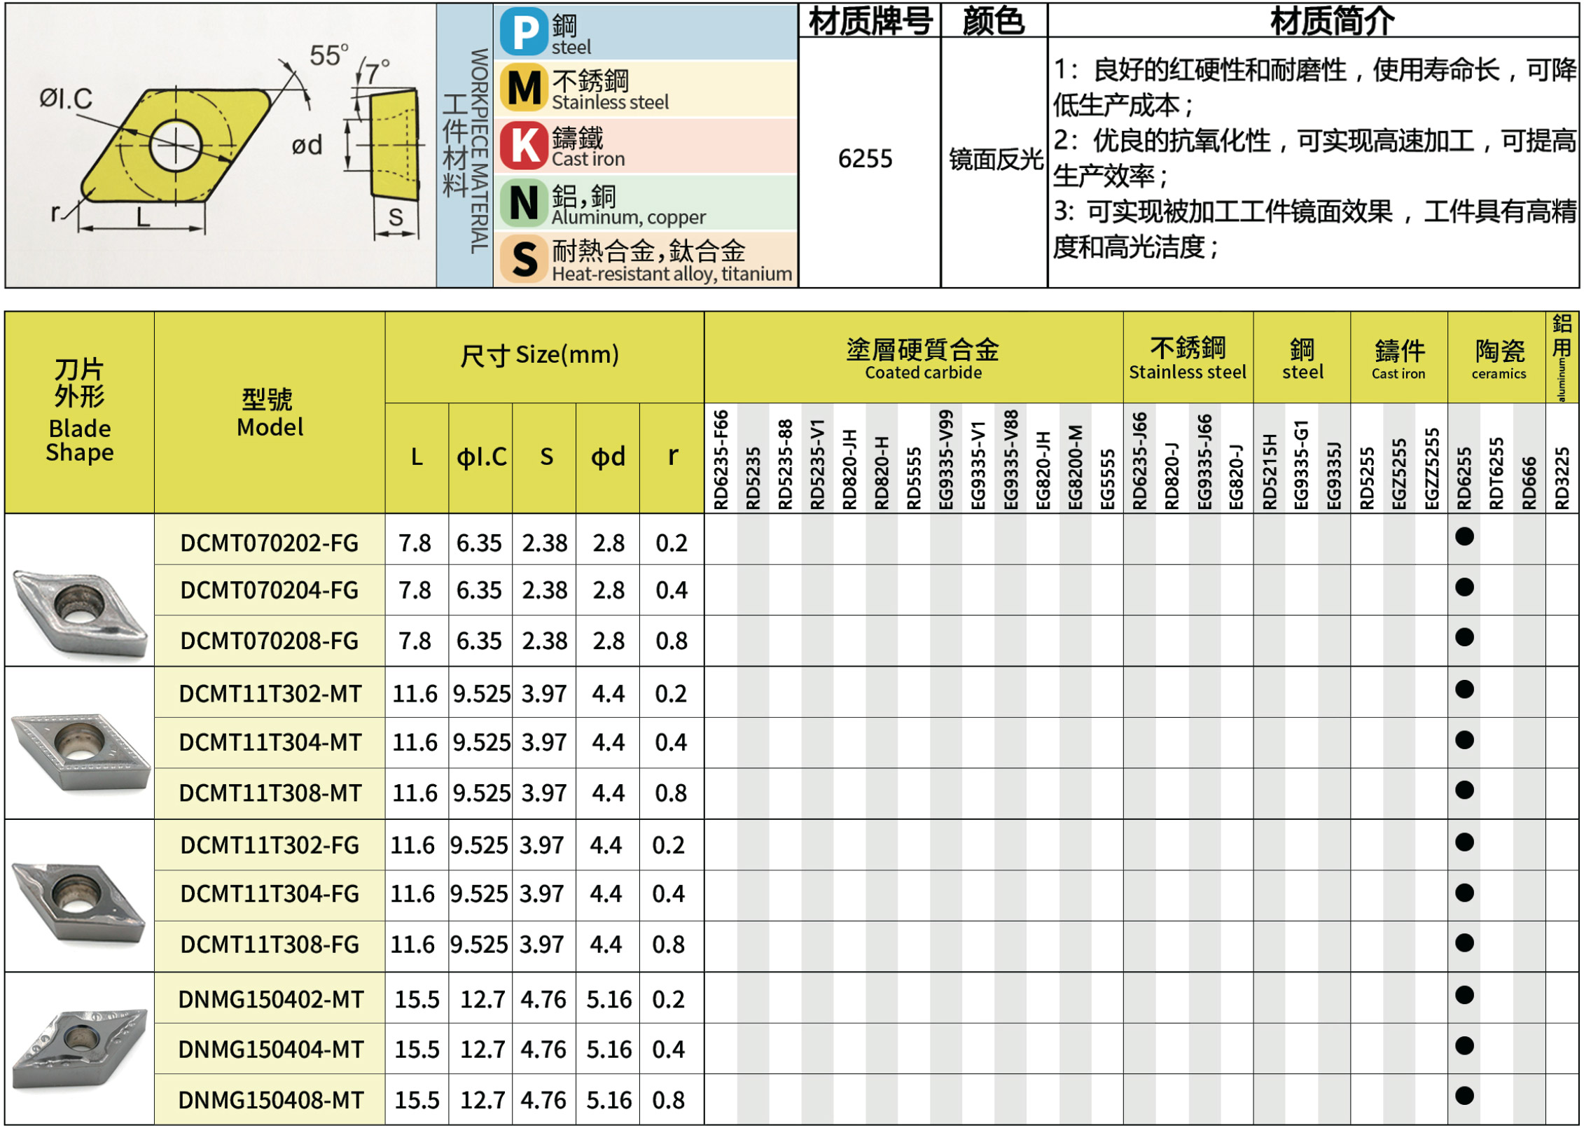Click the RD6255 dot for DCMT11T304-MT
Screen dimensions: 1584x1128
1464,740
